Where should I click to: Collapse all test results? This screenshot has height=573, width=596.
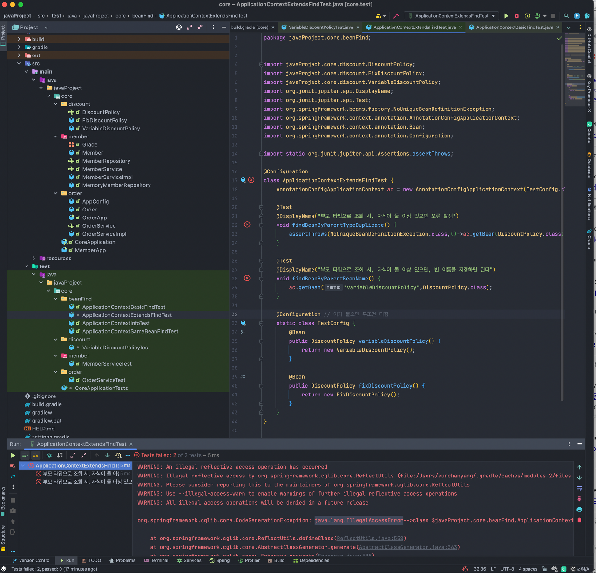pyautogui.click(x=83, y=455)
